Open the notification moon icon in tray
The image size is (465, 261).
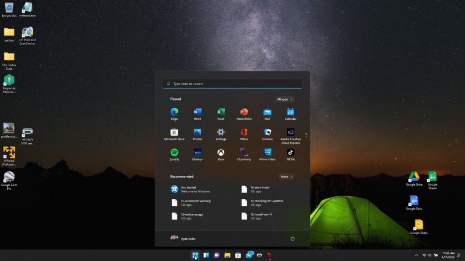(x=459, y=255)
